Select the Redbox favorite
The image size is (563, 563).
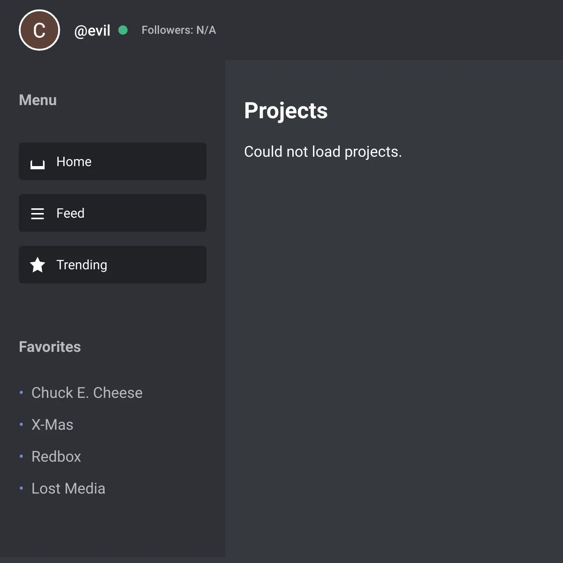tap(56, 456)
